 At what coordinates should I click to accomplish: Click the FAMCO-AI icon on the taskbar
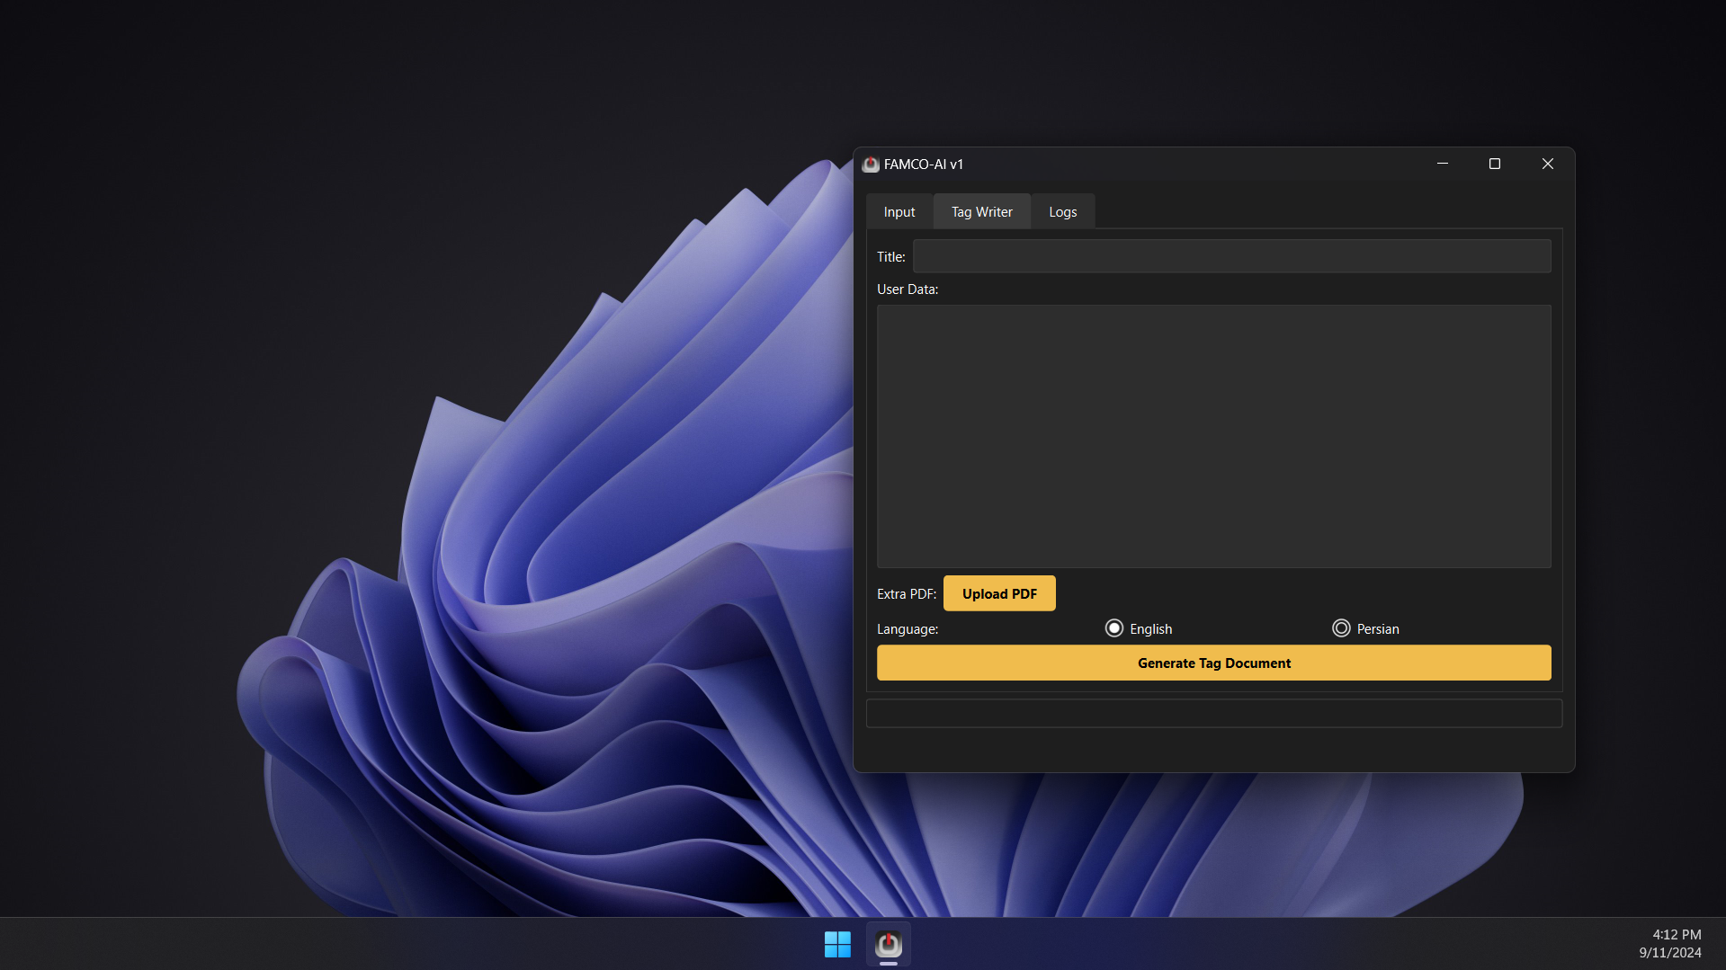pos(889,944)
